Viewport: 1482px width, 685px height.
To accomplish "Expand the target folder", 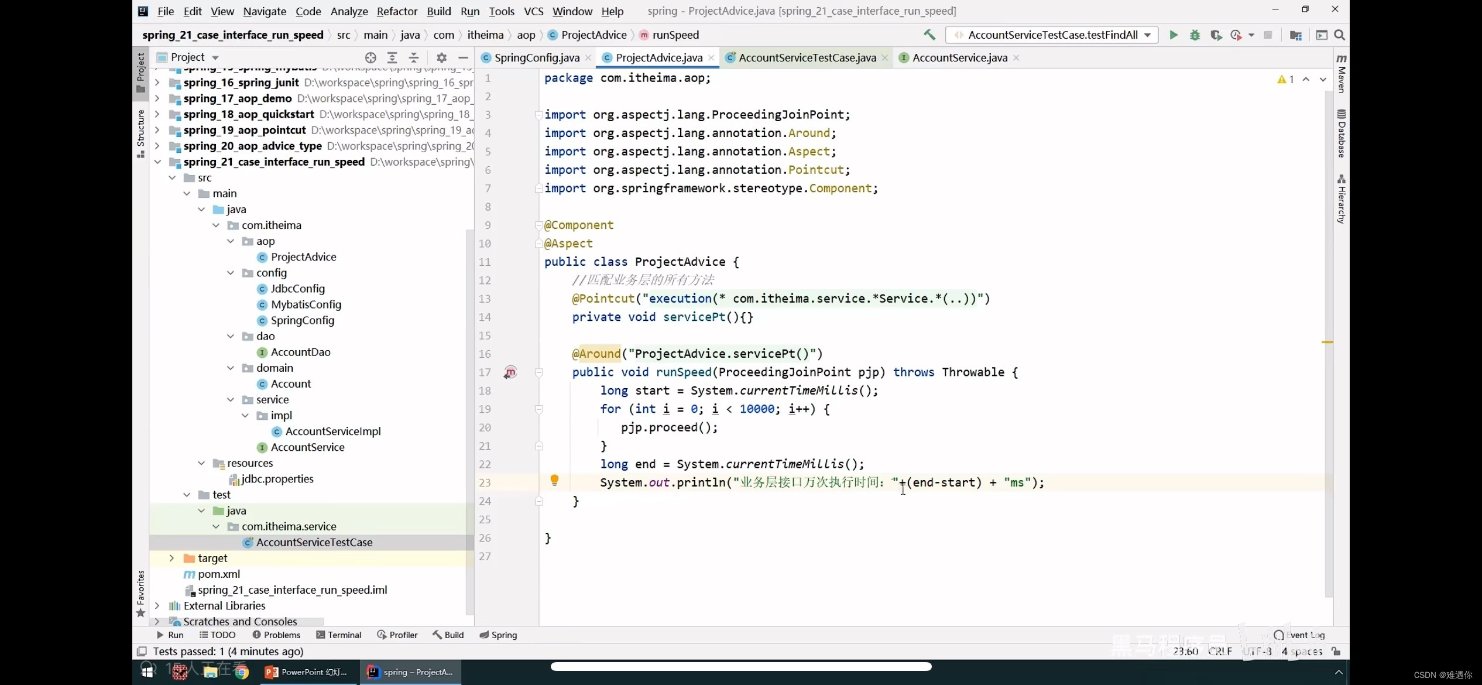I will pos(171,559).
